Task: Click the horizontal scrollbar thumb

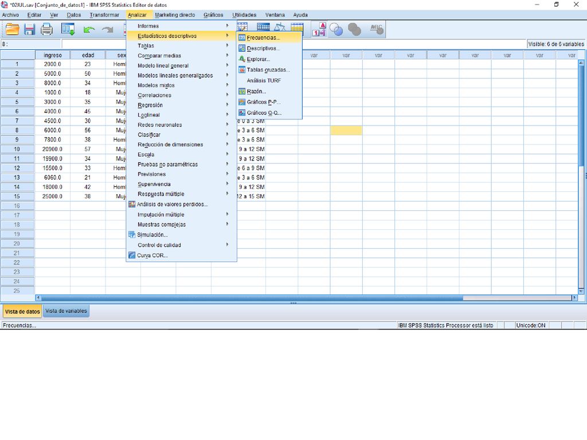Action: [x=252, y=298]
